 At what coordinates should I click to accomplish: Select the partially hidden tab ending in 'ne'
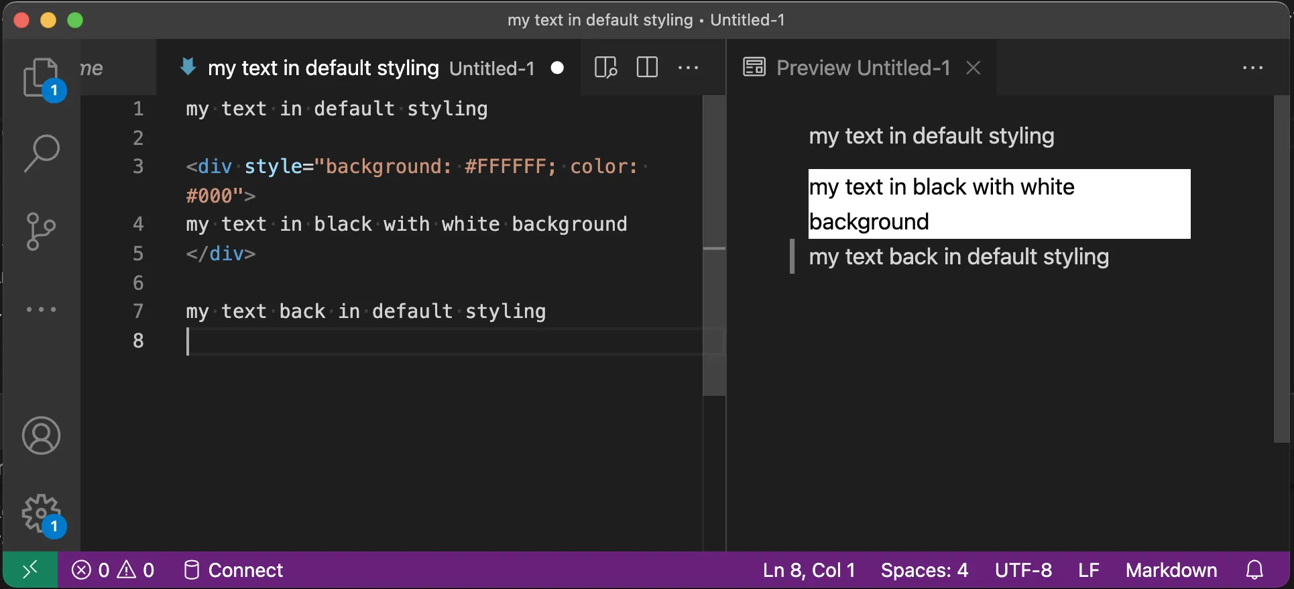pos(118,68)
